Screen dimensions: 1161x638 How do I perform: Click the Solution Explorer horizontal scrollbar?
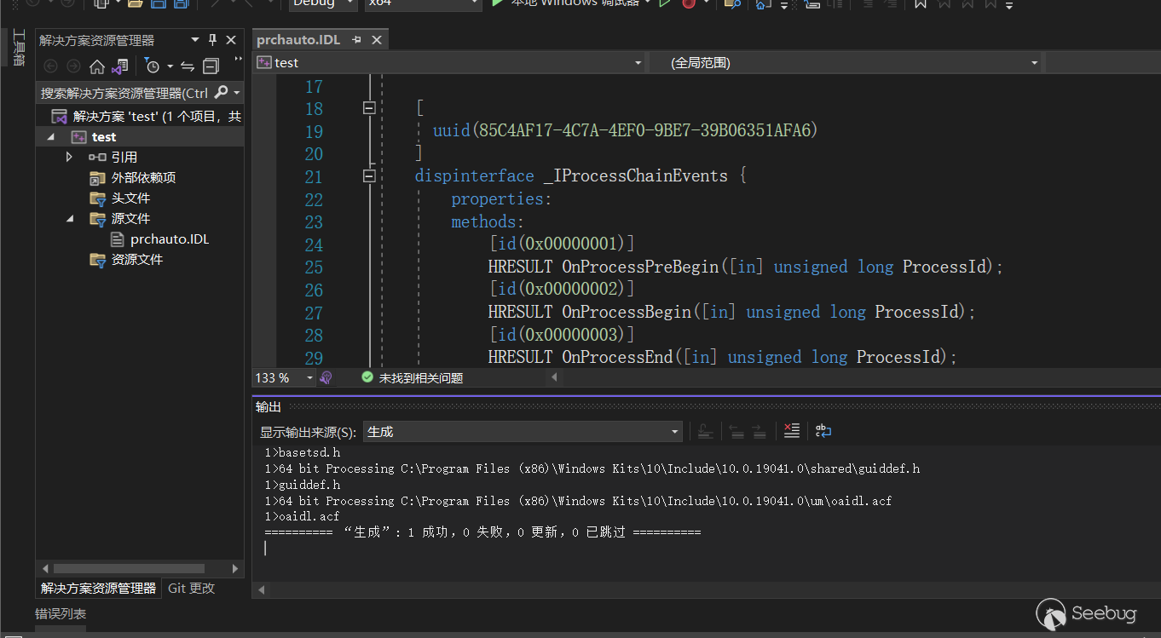(128, 568)
